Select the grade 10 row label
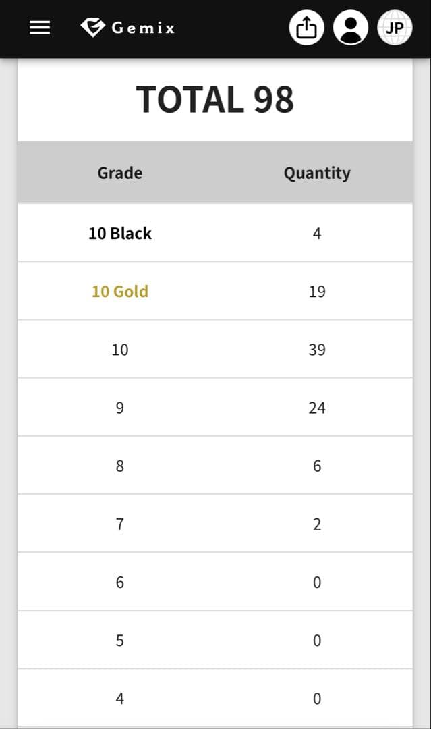 (x=120, y=349)
